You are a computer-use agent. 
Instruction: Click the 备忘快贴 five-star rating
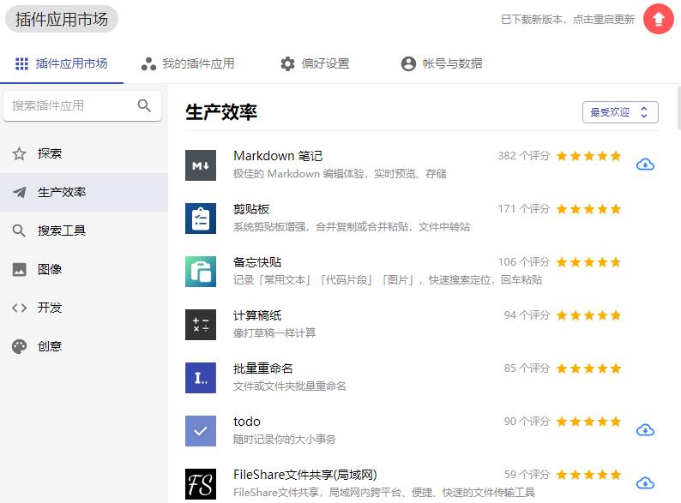tap(588, 262)
